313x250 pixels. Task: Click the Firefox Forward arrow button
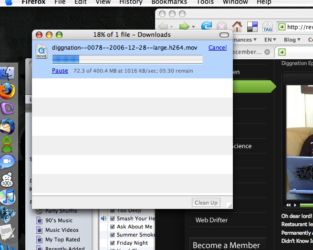click(x=184, y=26)
